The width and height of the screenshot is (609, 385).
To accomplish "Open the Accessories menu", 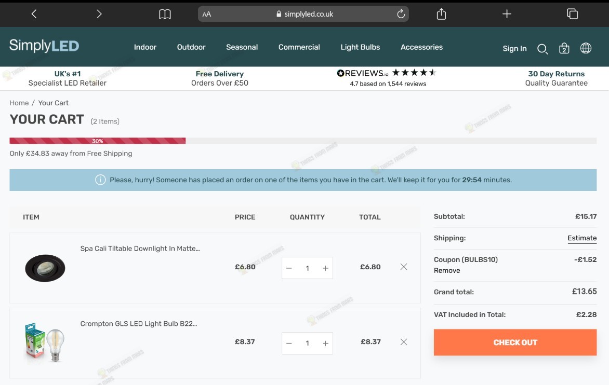I will pos(421,47).
